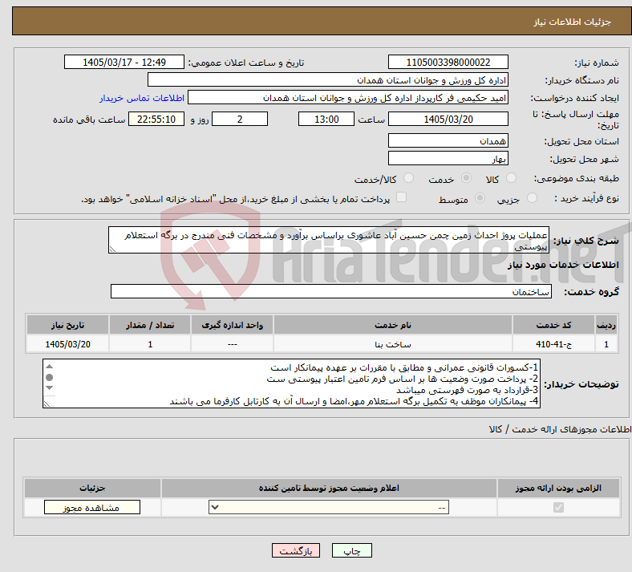The image size is (632, 572).
Task: Select the کالا radio button
Action: pyautogui.click(x=511, y=178)
